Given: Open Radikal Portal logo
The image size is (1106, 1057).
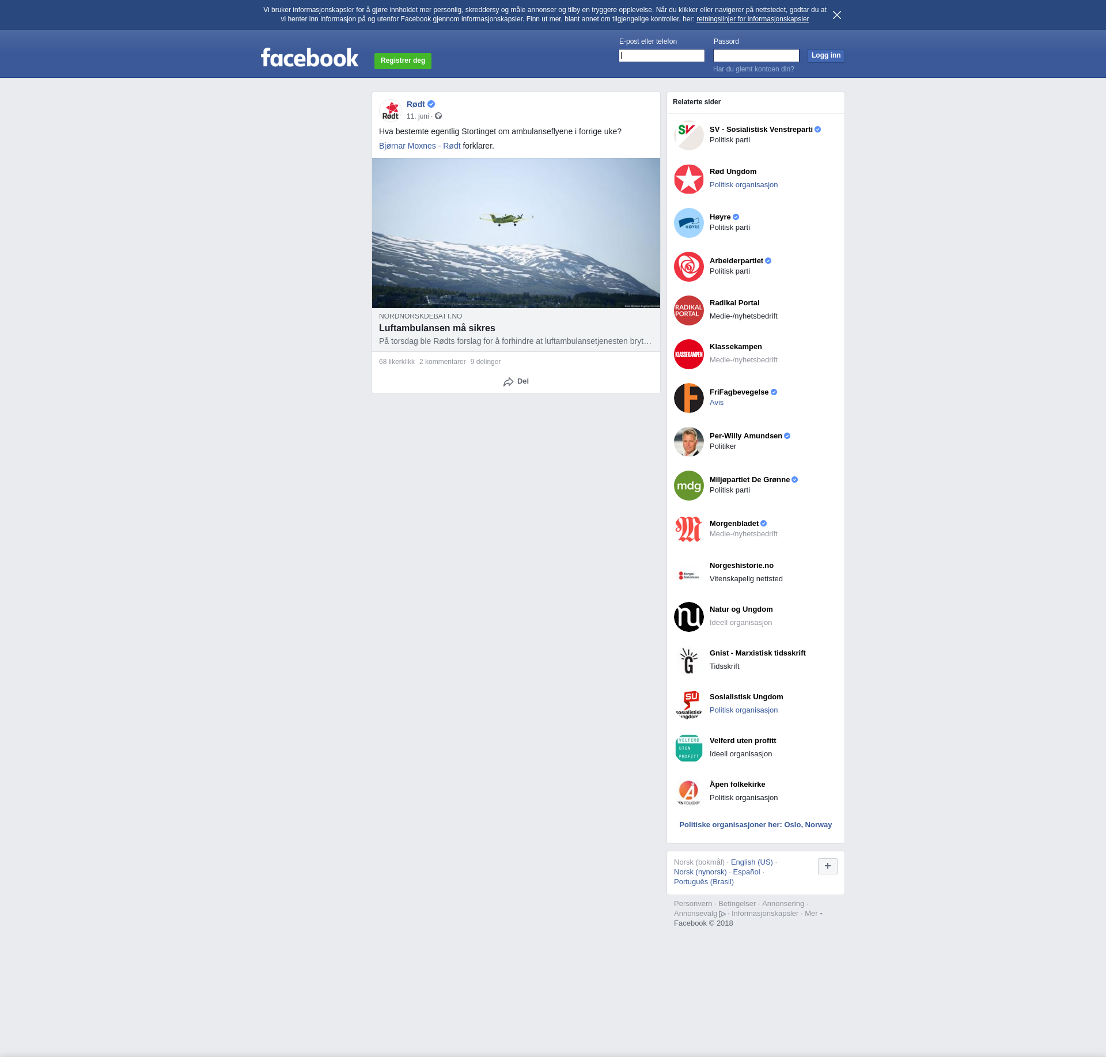Looking at the screenshot, I should tap(689, 310).
